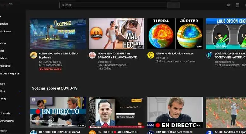Open Homosapiens channel name link
Screen dimensions: 246x134
pos(223,62)
